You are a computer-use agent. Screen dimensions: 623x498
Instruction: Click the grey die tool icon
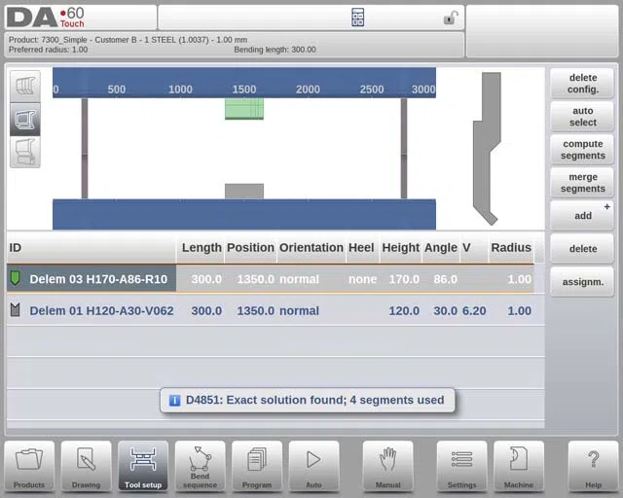pyautogui.click(x=16, y=309)
